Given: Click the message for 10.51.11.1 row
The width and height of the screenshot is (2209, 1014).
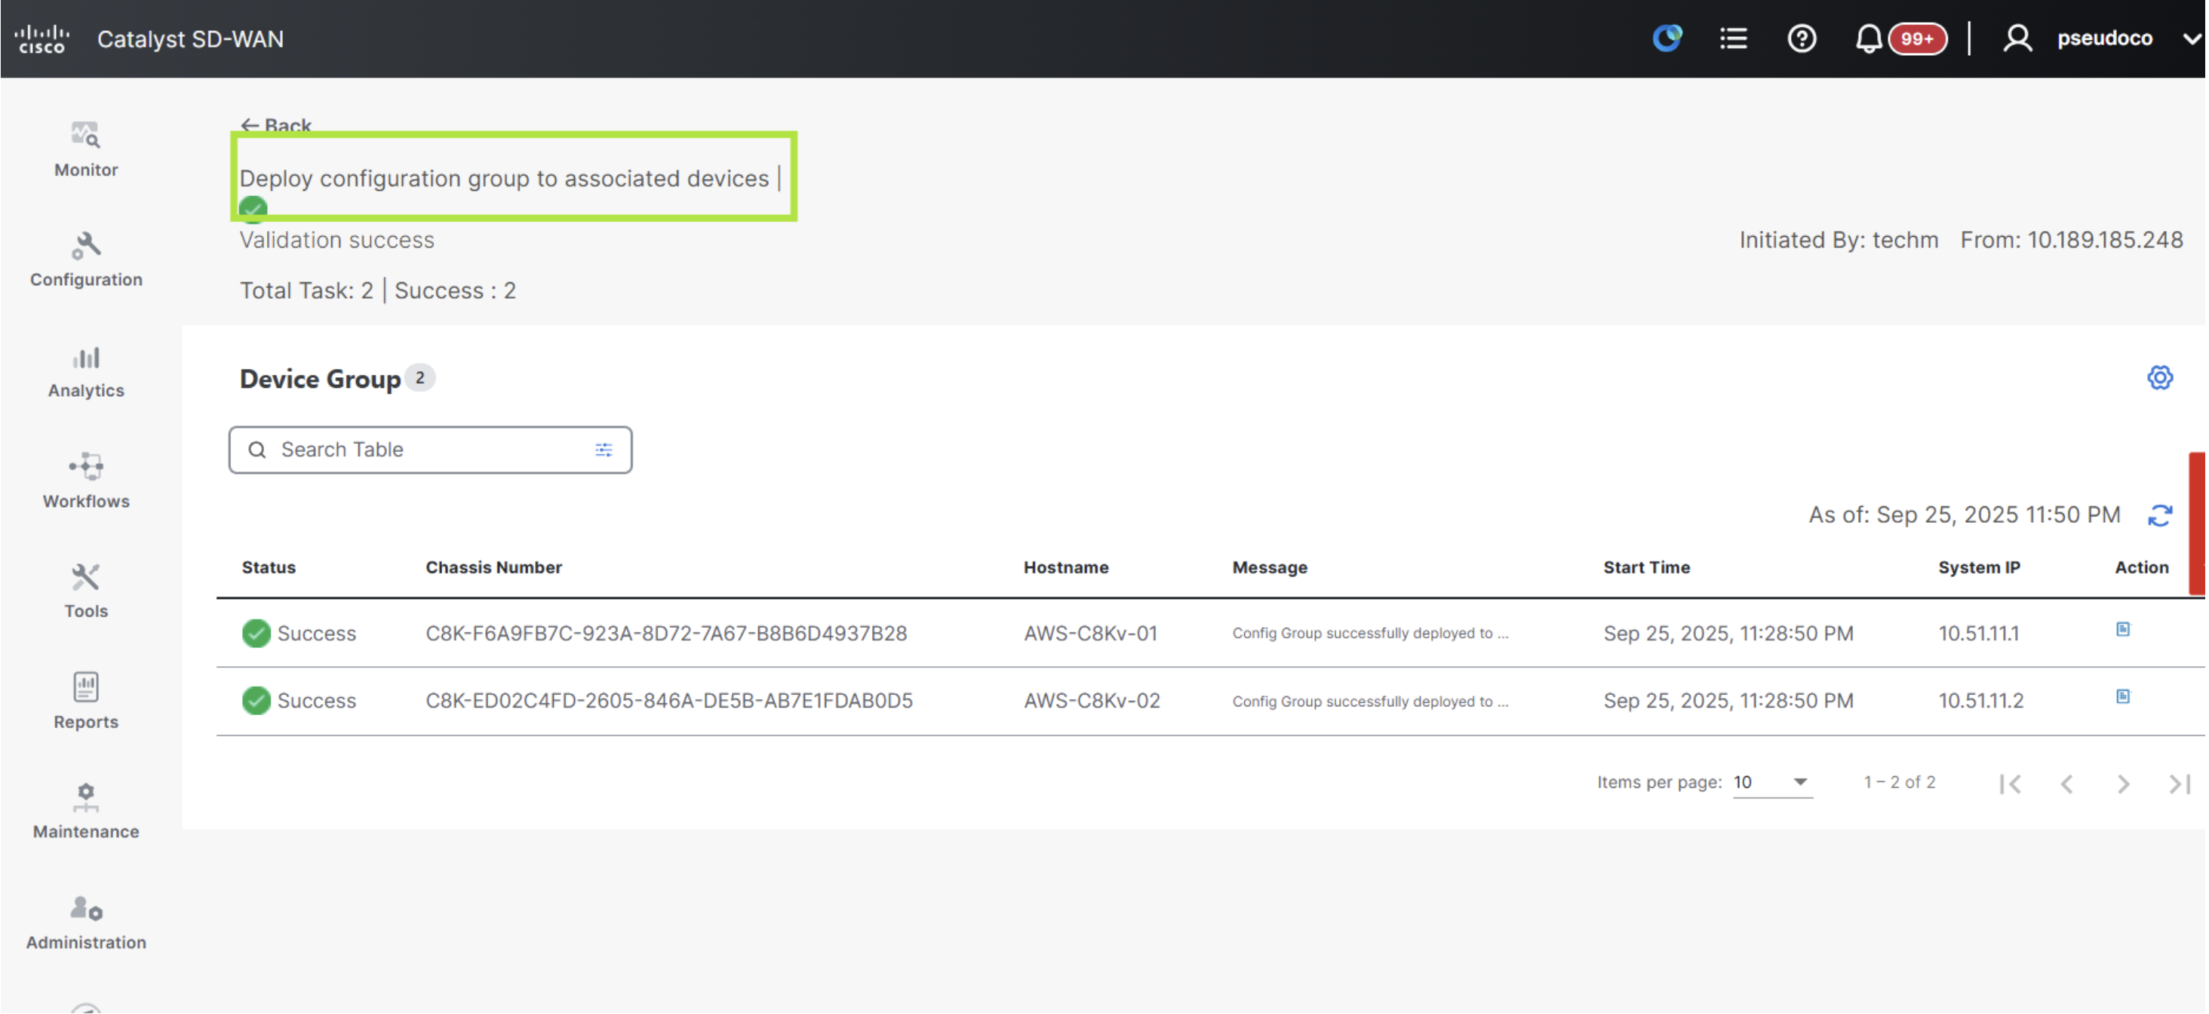Looking at the screenshot, I should click(x=1369, y=633).
